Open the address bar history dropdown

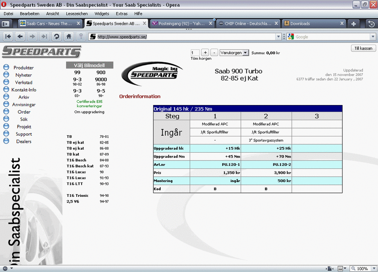tap(279, 37)
